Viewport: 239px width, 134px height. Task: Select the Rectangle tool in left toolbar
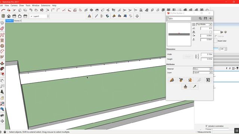pos(2,41)
